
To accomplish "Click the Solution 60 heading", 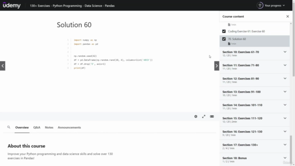I will (74, 25).
